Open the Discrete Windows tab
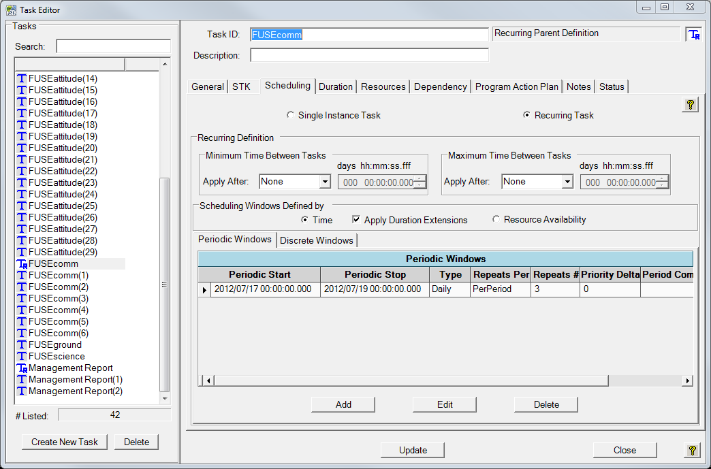Screen dimensions: 711x469 click(x=317, y=240)
